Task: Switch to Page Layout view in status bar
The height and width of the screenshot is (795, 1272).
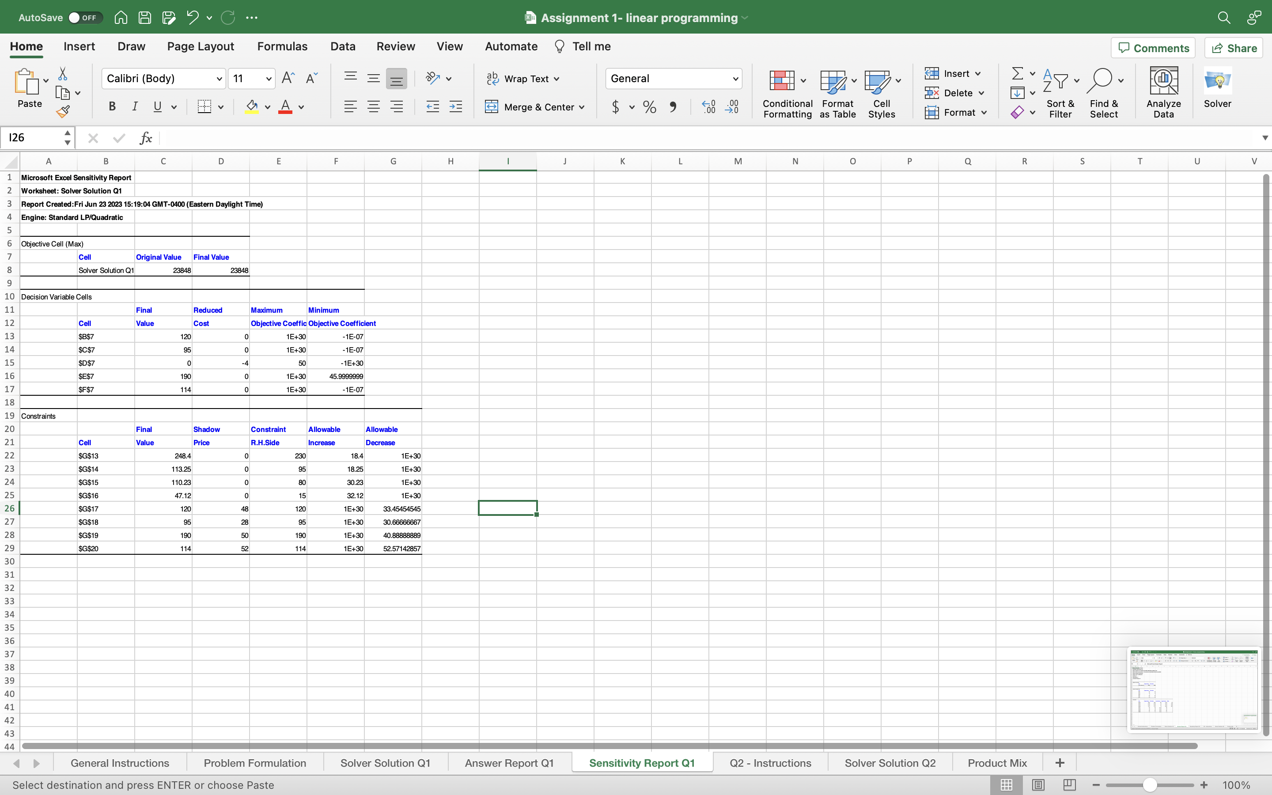Action: (x=1037, y=784)
